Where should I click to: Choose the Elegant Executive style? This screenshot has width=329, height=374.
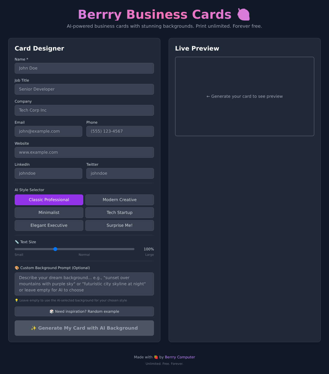point(49,225)
